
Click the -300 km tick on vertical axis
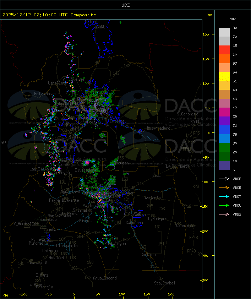tap(205, 280)
